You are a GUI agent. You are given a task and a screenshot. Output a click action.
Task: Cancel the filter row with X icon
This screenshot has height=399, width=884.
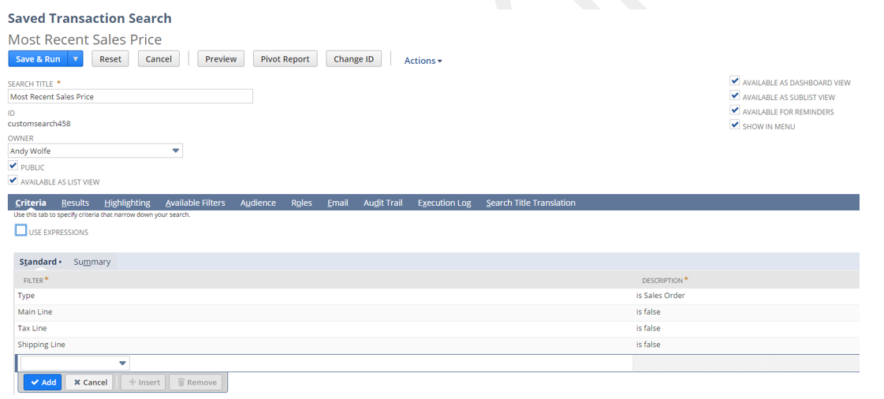[x=90, y=382]
